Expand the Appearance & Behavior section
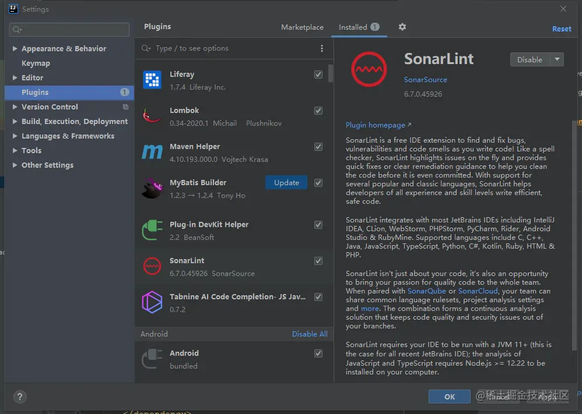 click(15, 49)
